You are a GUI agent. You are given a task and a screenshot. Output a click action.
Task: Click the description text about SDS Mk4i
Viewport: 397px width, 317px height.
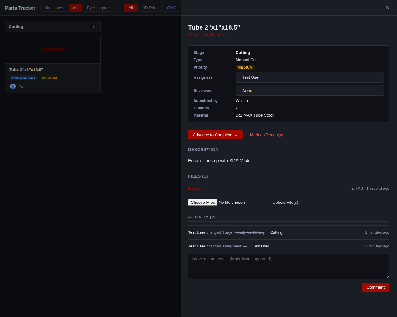pos(219,161)
